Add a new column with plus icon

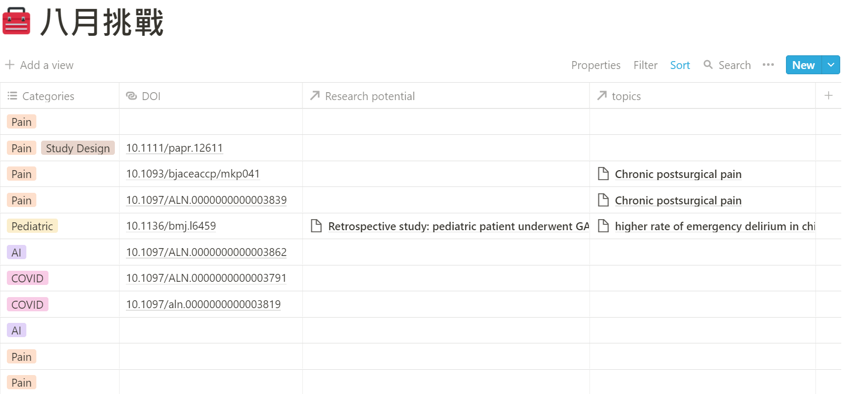tap(828, 95)
